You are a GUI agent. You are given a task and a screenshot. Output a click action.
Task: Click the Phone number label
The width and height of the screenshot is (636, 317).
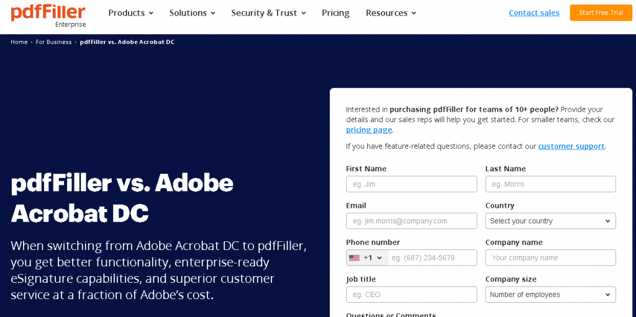[x=373, y=243]
